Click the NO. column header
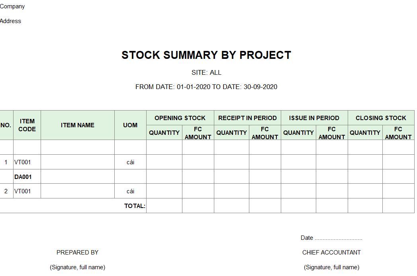This screenshot has height=276, width=417. pyautogui.click(x=6, y=125)
